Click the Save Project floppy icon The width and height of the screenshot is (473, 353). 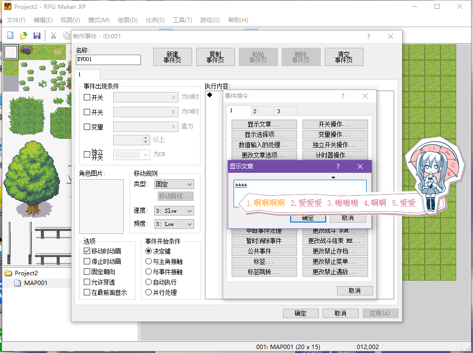click(x=37, y=35)
